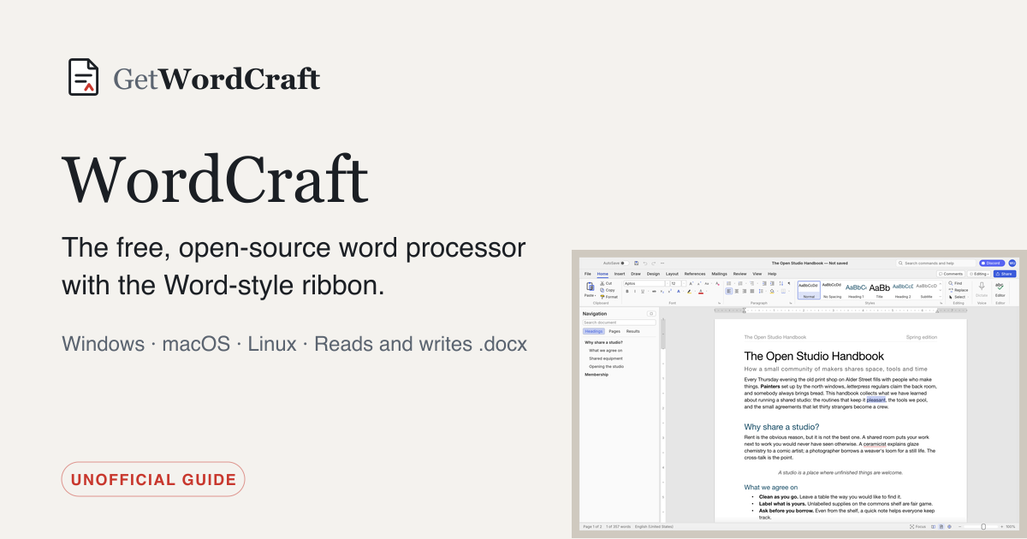Select 'Shared equipment' heading in Navigation
The image size is (1027, 539).
(606, 358)
